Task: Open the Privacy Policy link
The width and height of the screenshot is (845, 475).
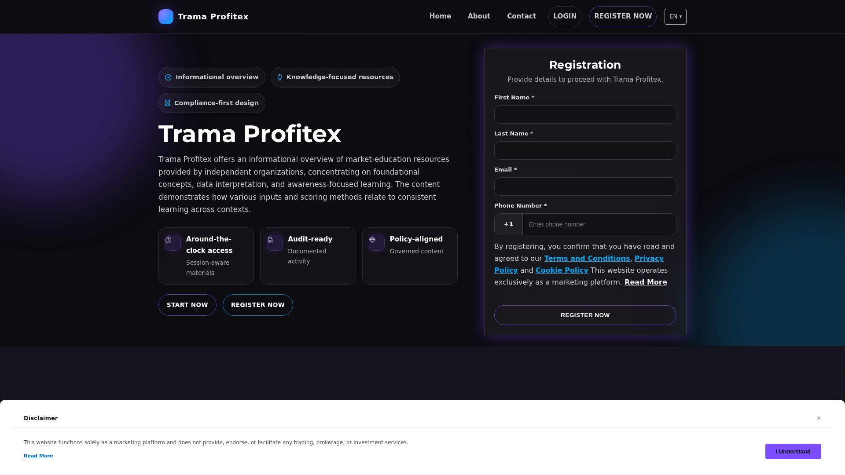Action: (x=649, y=259)
